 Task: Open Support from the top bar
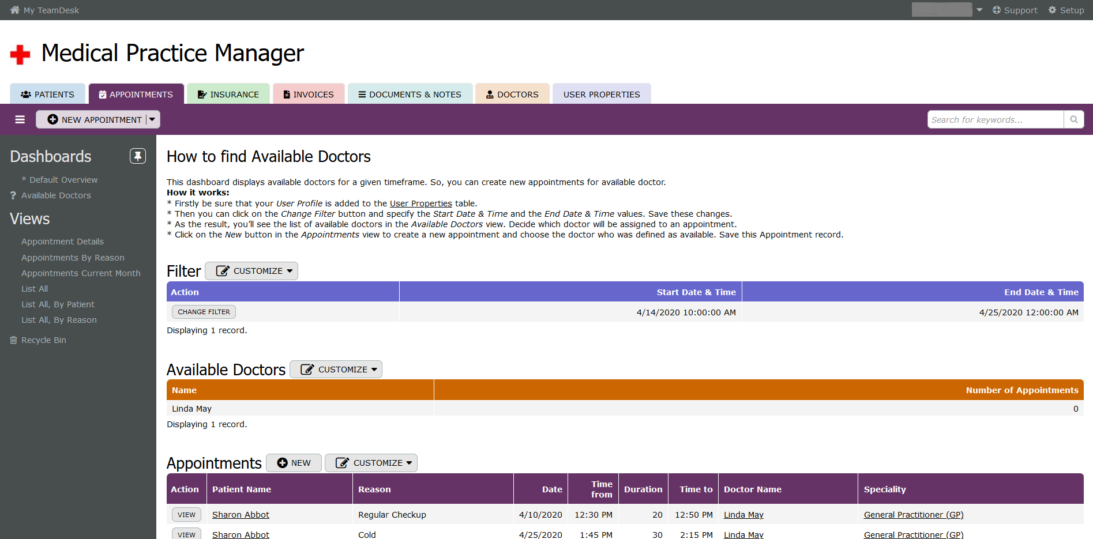1015,10
